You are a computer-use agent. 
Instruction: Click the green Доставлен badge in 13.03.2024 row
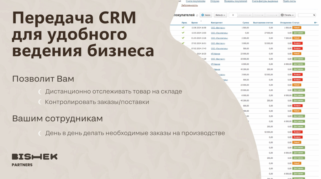tap(298, 33)
